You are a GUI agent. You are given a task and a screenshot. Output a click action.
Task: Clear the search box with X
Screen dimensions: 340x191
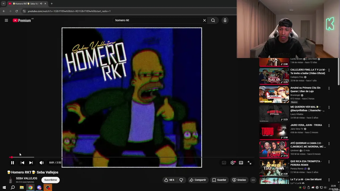[205, 20]
